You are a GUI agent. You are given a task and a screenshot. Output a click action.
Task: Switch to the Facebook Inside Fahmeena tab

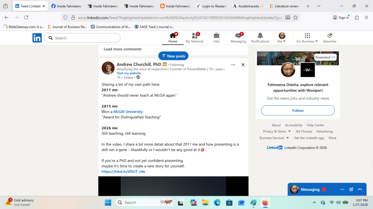point(66,6)
